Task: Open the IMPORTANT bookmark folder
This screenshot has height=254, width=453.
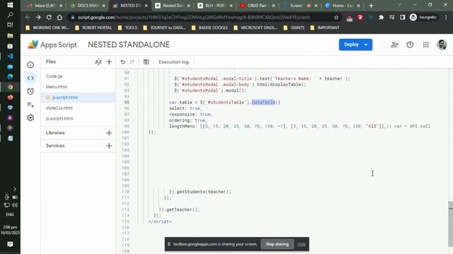Action: click(x=325, y=28)
